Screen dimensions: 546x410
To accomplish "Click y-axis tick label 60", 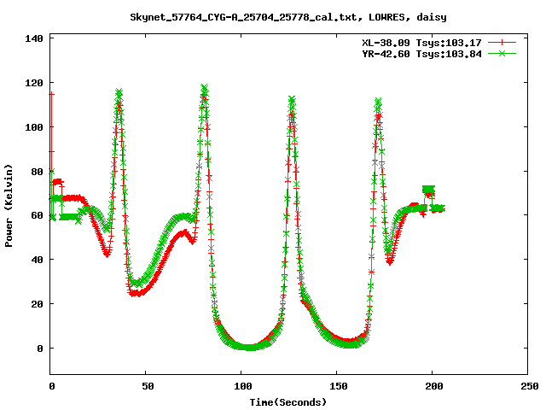I will 37,215.
